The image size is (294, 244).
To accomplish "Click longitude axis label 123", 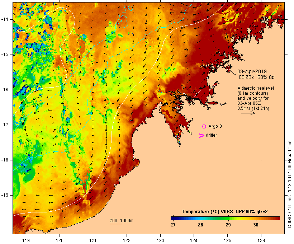I will [x=160, y=240].
